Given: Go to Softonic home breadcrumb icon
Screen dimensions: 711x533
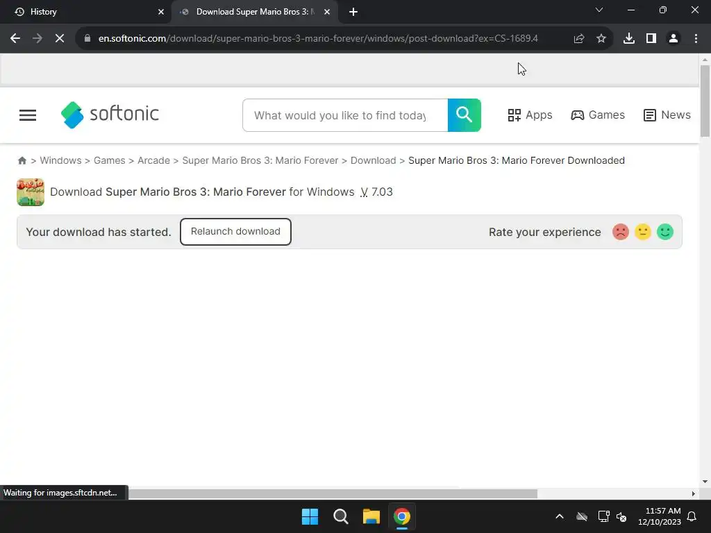Looking at the screenshot, I should pos(22,160).
